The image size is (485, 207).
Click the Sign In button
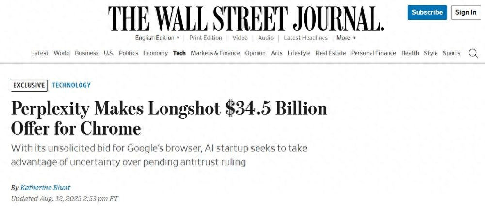466,12
